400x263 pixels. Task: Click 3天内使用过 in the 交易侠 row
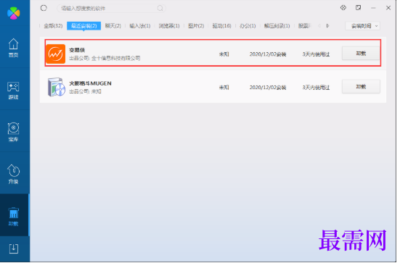click(x=316, y=54)
